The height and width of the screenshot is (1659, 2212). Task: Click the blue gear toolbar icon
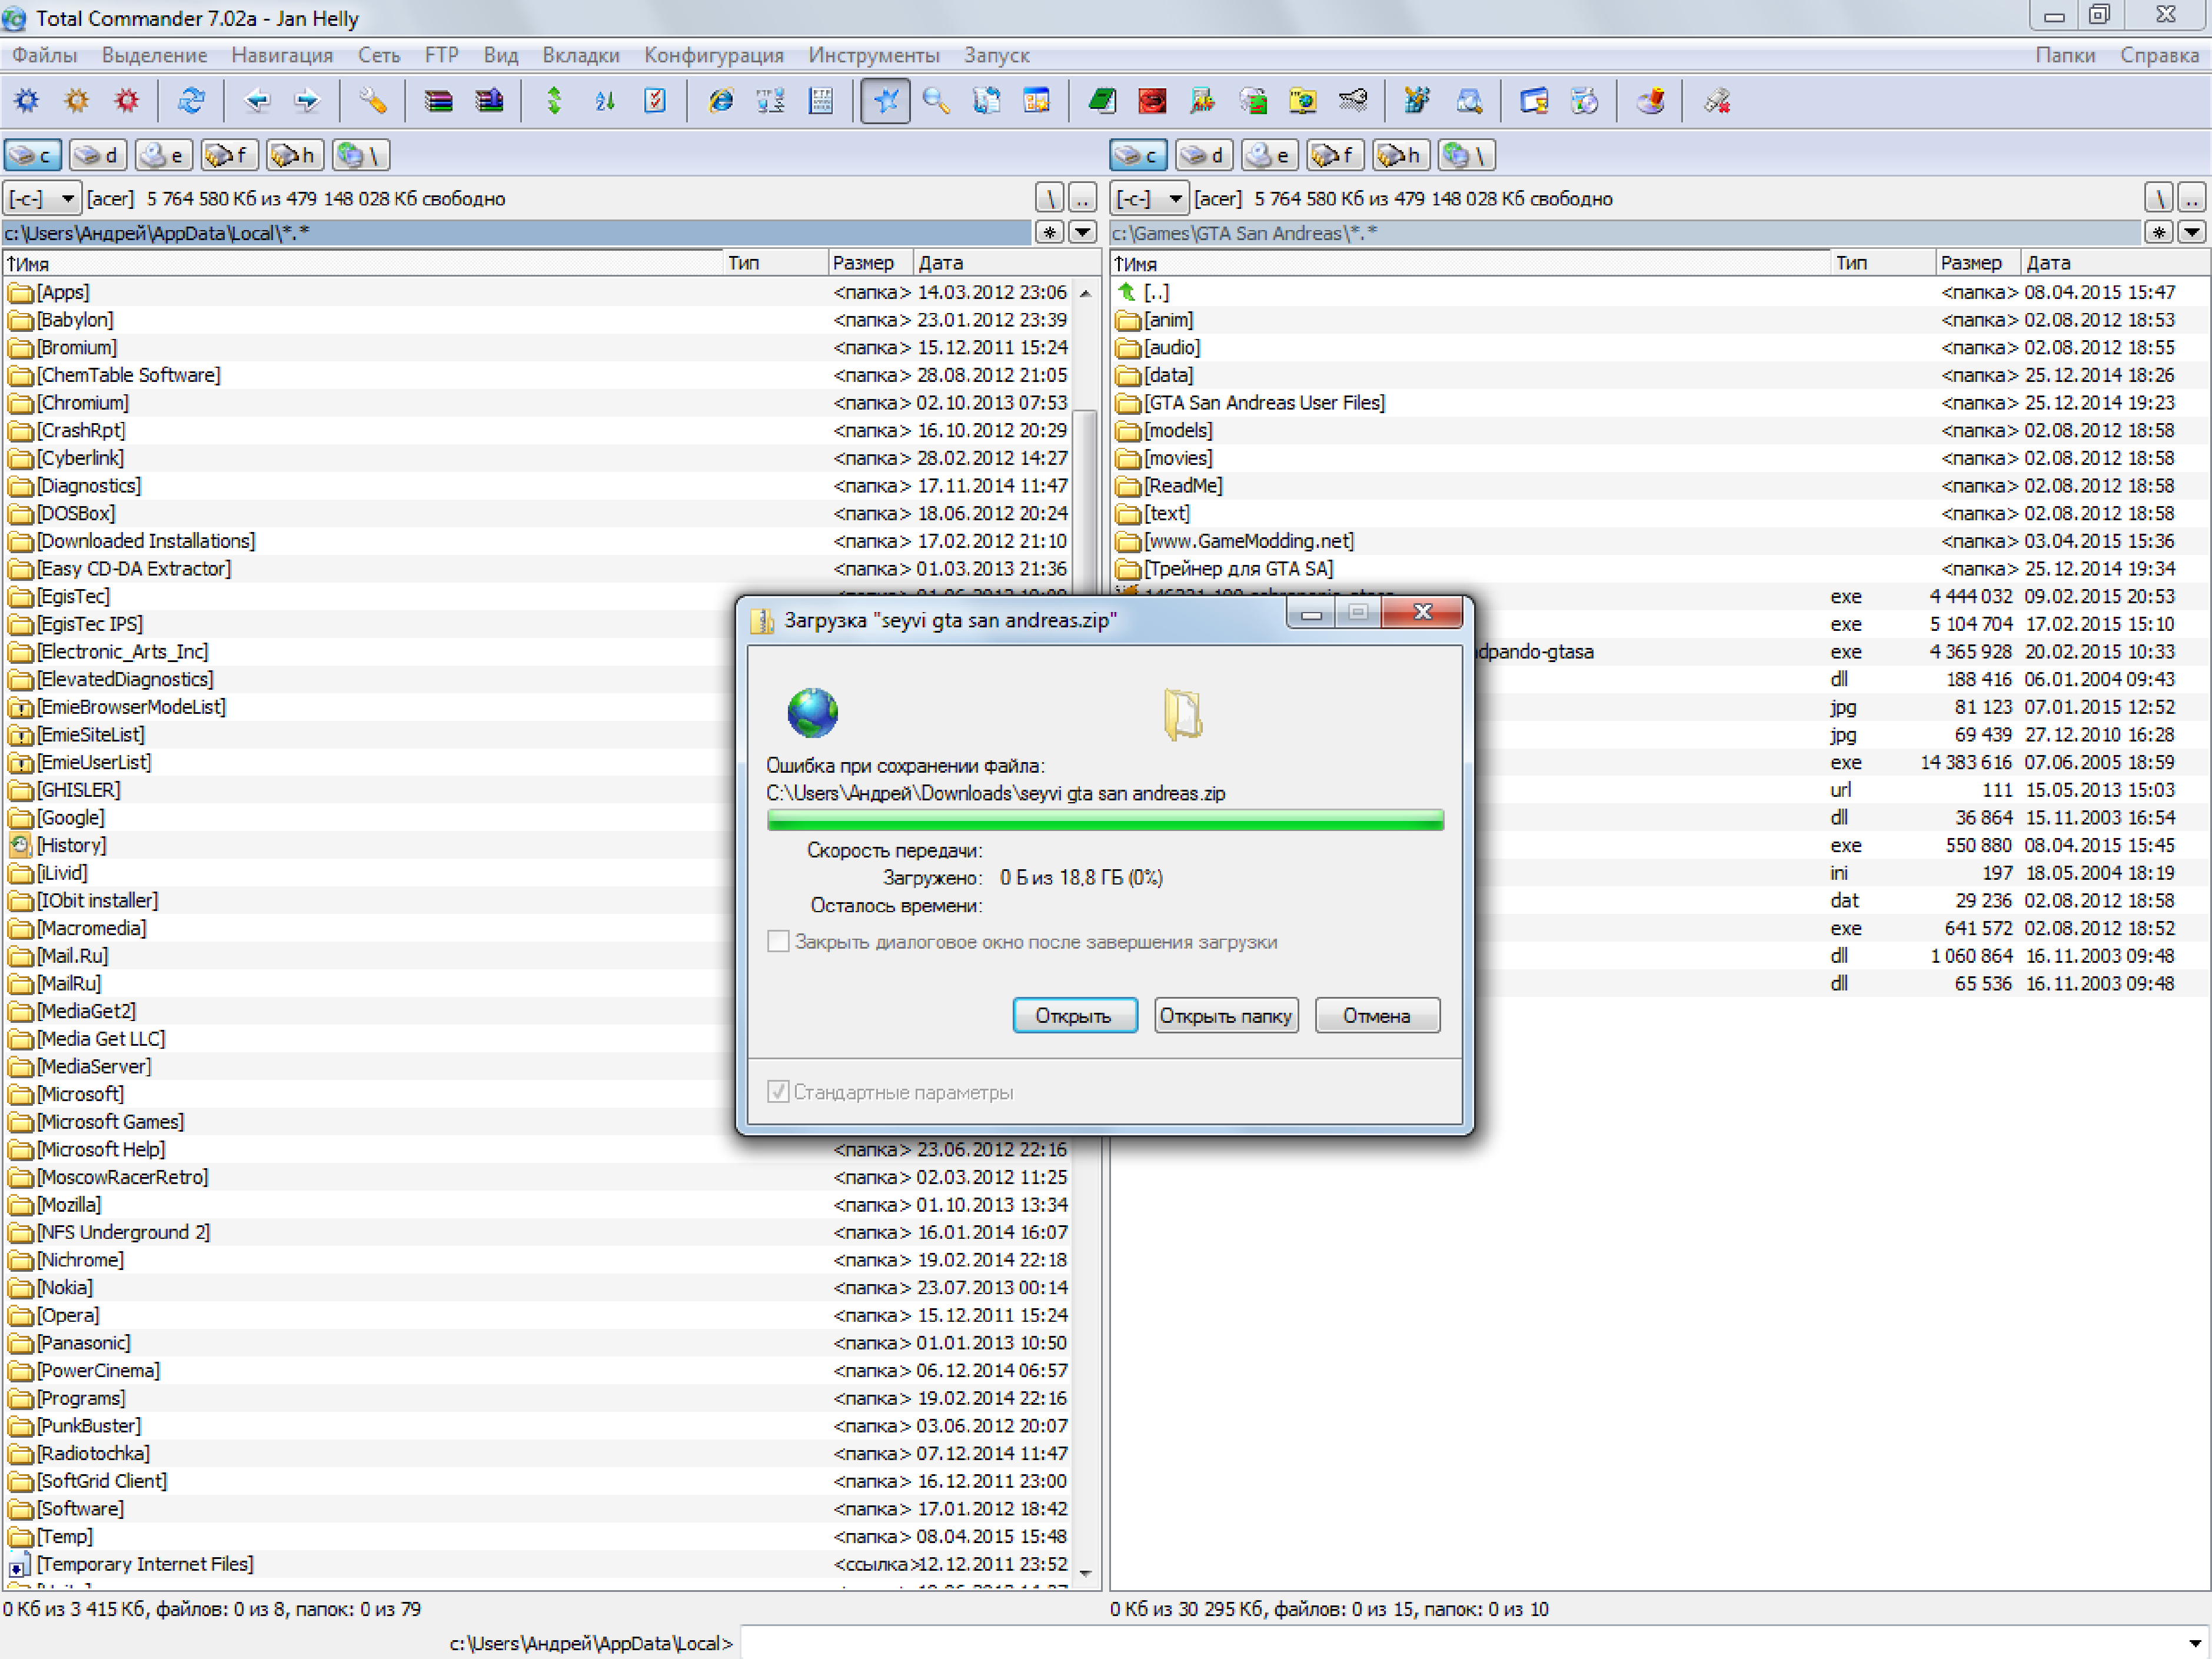(27, 101)
